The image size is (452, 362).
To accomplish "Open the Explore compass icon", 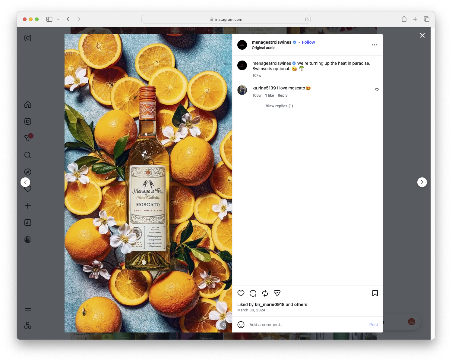I will click(x=27, y=172).
